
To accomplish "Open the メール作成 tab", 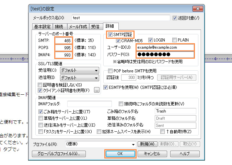I will (78, 27).
